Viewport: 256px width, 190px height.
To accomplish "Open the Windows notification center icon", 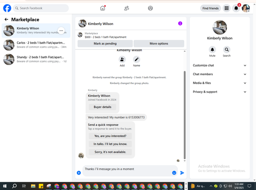I will (249, 186).
